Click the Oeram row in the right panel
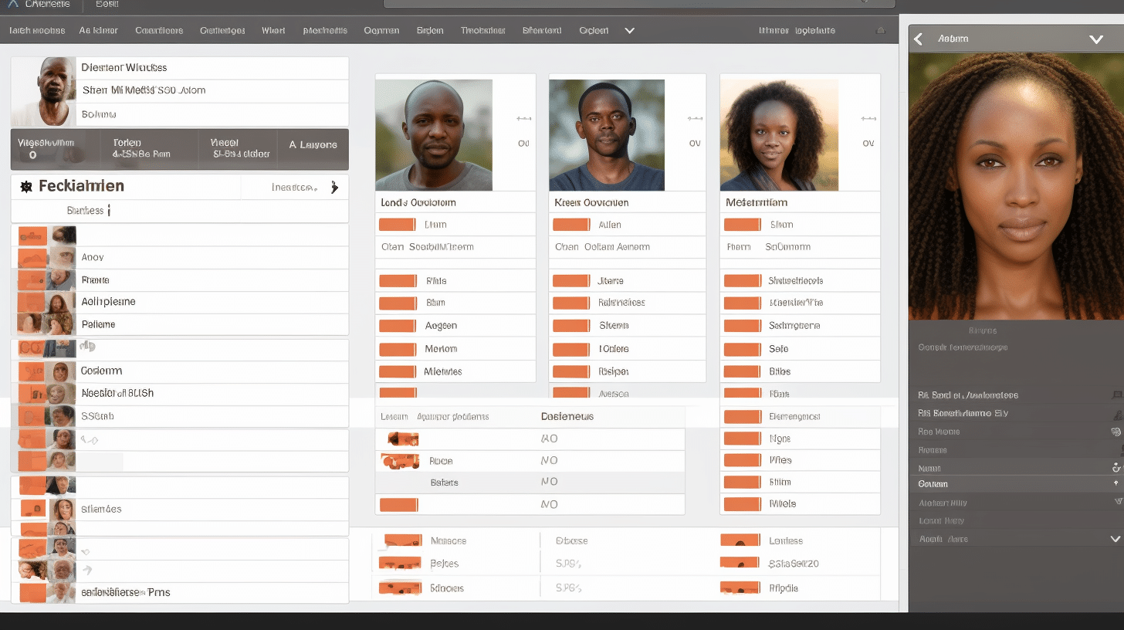This screenshot has height=630, width=1124. (x=1016, y=484)
